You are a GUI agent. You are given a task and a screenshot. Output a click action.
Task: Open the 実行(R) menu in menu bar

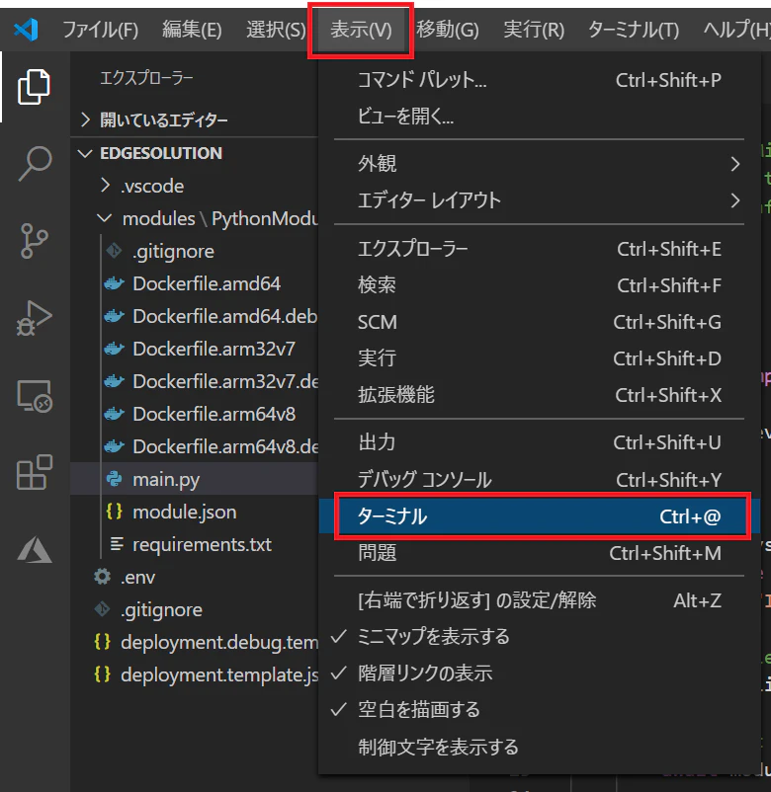534,30
